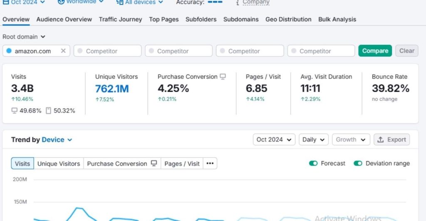Click the info icon next to Company
The image size is (426, 221).
tap(238, 3)
